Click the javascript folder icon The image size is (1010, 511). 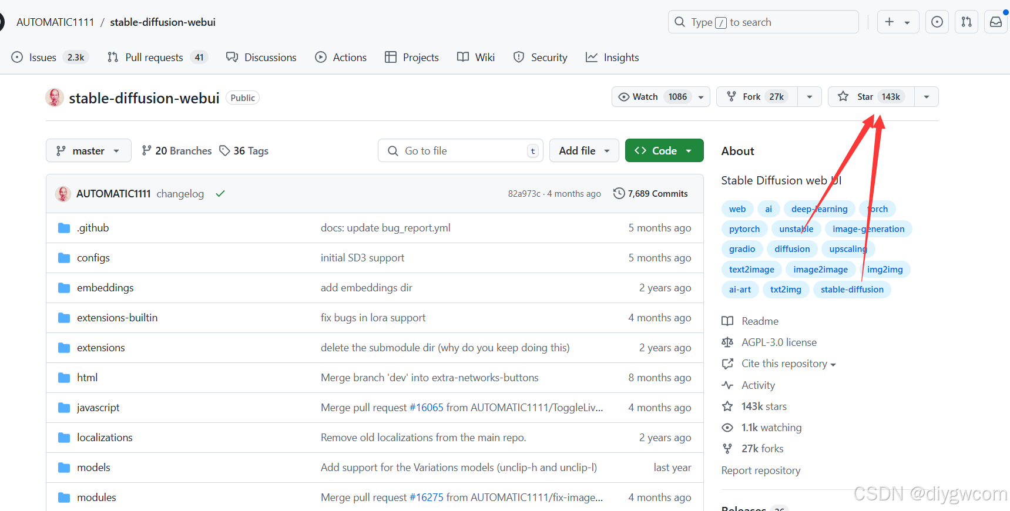click(64, 408)
